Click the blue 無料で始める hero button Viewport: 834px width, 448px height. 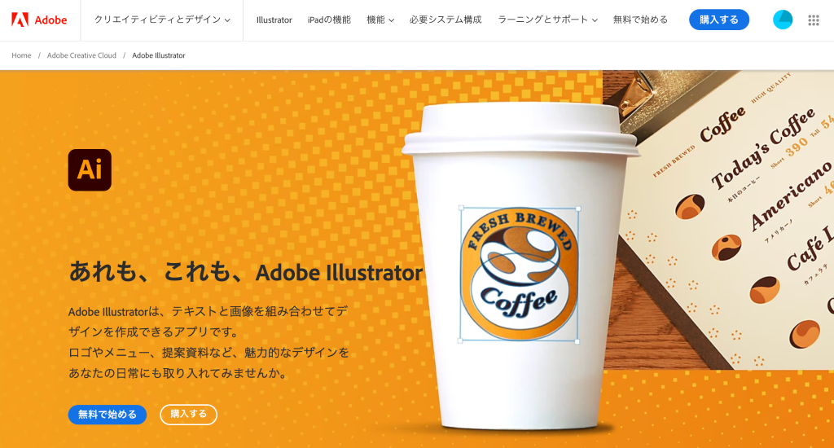[x=108, y=414]
